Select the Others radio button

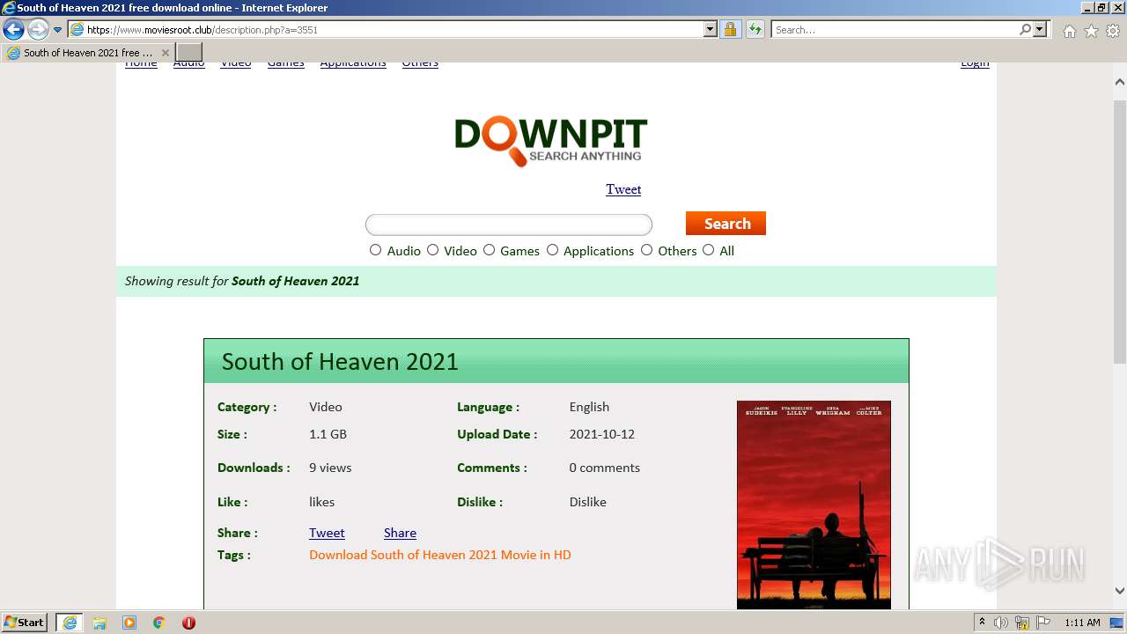point(647,250)
